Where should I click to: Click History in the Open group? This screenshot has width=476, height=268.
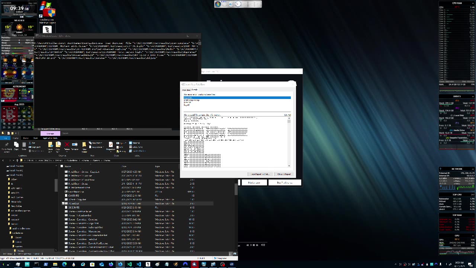pos(122,151)
